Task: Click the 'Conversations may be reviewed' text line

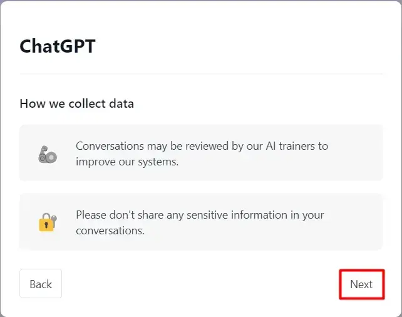Action: tap(202, 146)
